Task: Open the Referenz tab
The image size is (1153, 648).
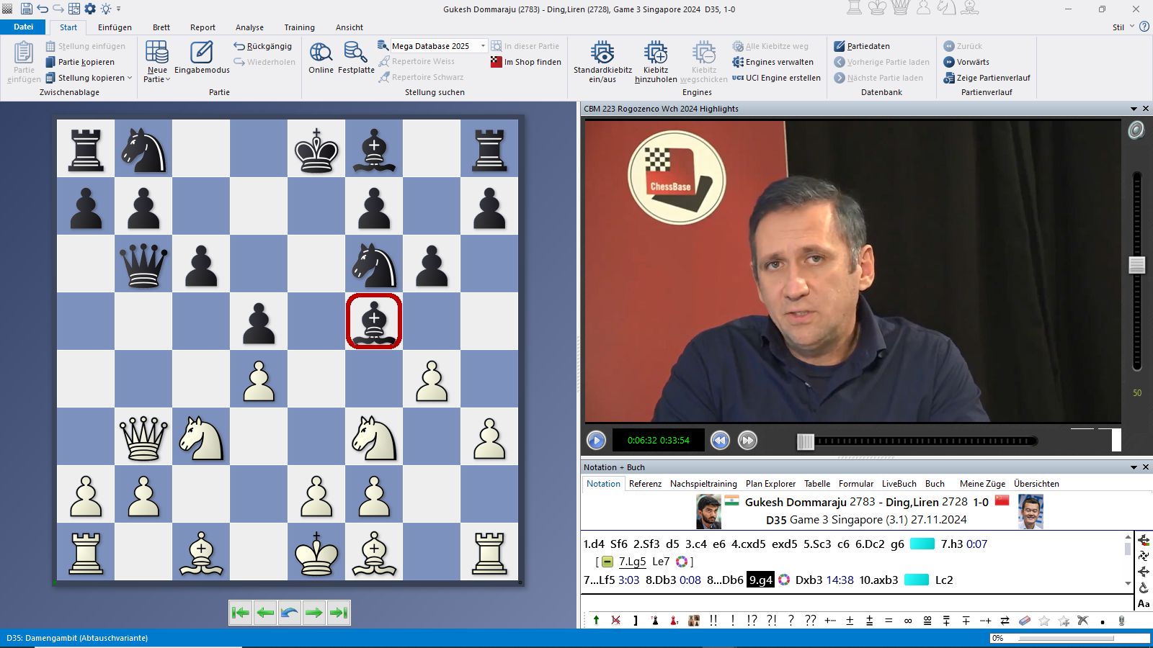Action: (645, 484)
